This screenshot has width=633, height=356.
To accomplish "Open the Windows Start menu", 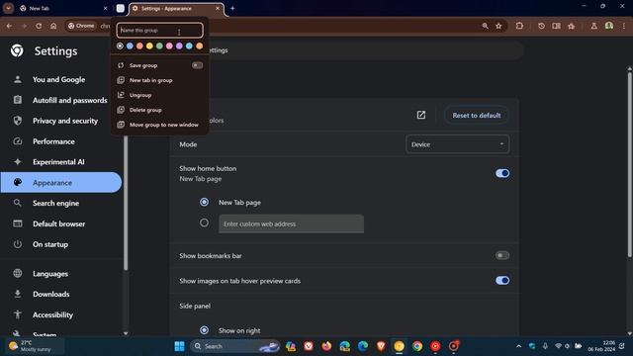I will pos(179,346).
